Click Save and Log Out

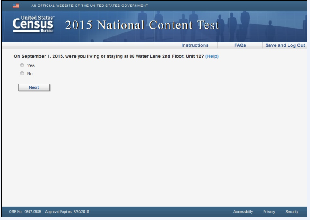(285, 45)
